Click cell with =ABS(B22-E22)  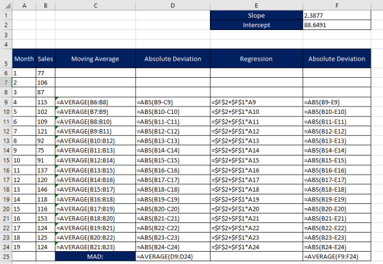point(336,228)
